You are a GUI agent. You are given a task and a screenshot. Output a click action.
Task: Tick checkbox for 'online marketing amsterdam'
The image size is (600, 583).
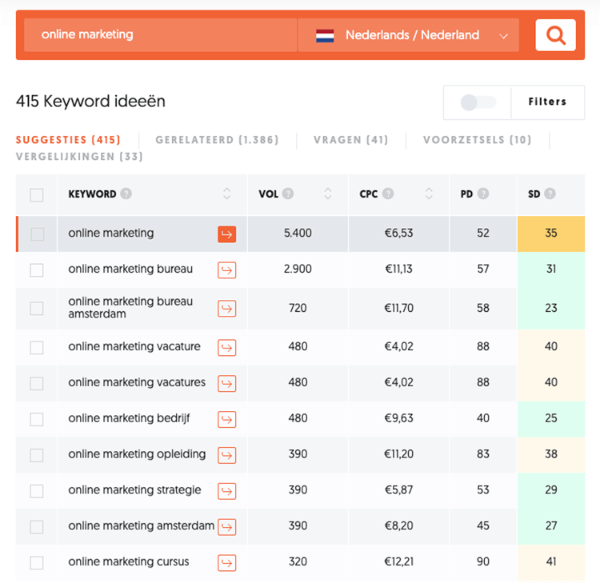pyautogui.click(x=37, y=527)
